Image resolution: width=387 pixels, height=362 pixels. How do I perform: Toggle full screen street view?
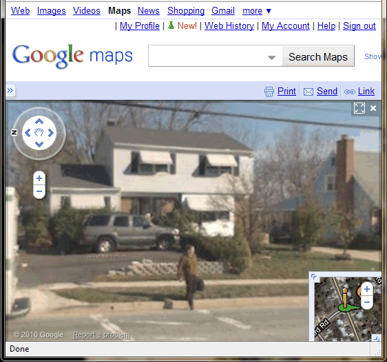point(359,108)
